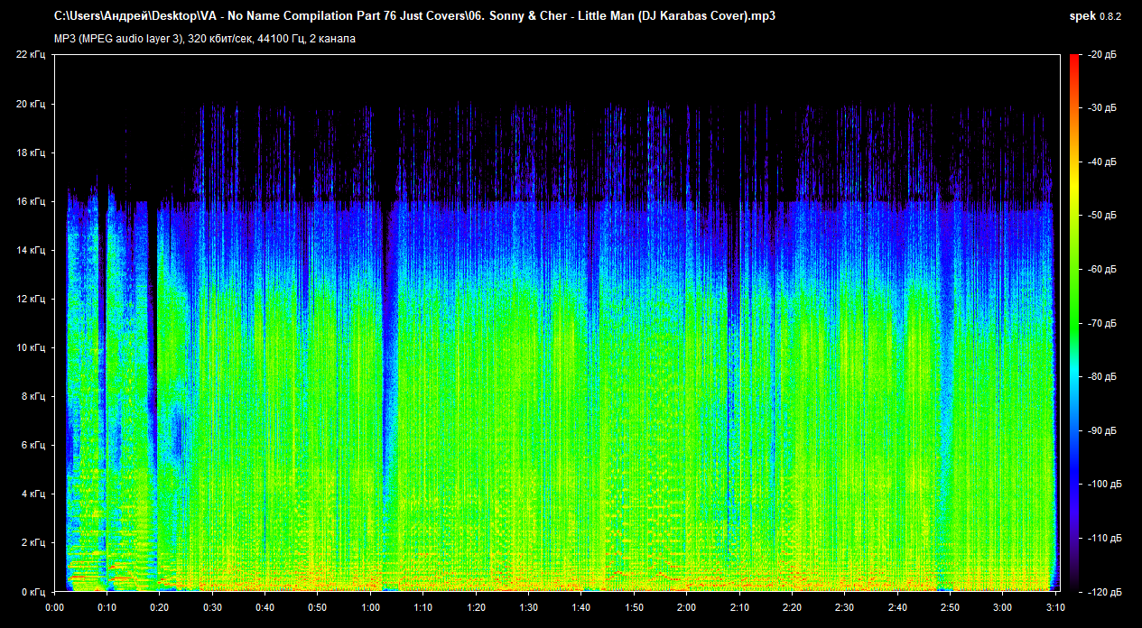Select the 2 кГц frequency label
The height and width of the screenshot is (628, 1142).
point(34,542)
